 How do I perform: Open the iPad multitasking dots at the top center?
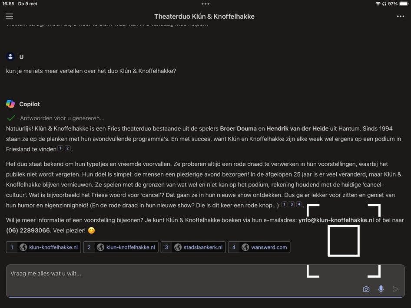205,3
